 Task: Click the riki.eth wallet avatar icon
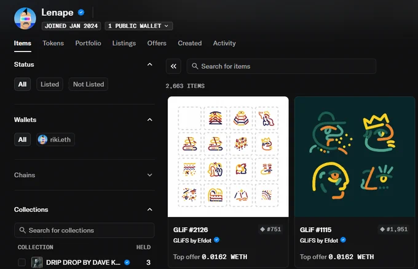click(x=42, y=140)
